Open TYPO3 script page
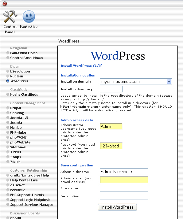Viewport: 183px width, 219px height. click(x=16, y=152)
